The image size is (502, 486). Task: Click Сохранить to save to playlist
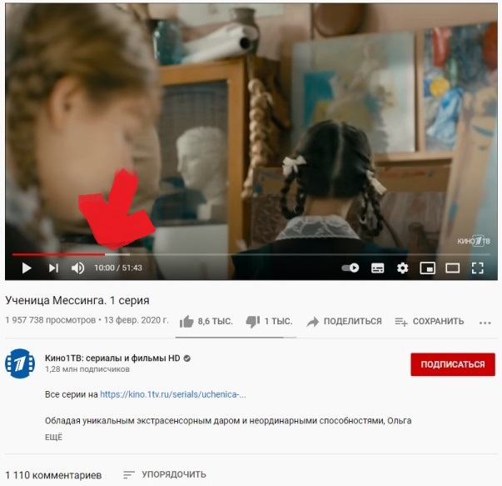(430, 321)
